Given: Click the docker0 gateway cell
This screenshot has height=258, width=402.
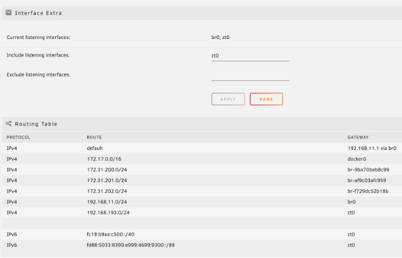Looking at the screenshot, I should 357,159.
